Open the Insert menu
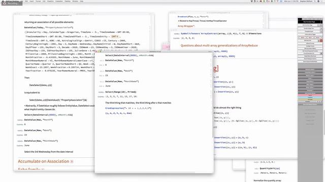Viewport: 325px width, 182px height. [x=31, y=1]
